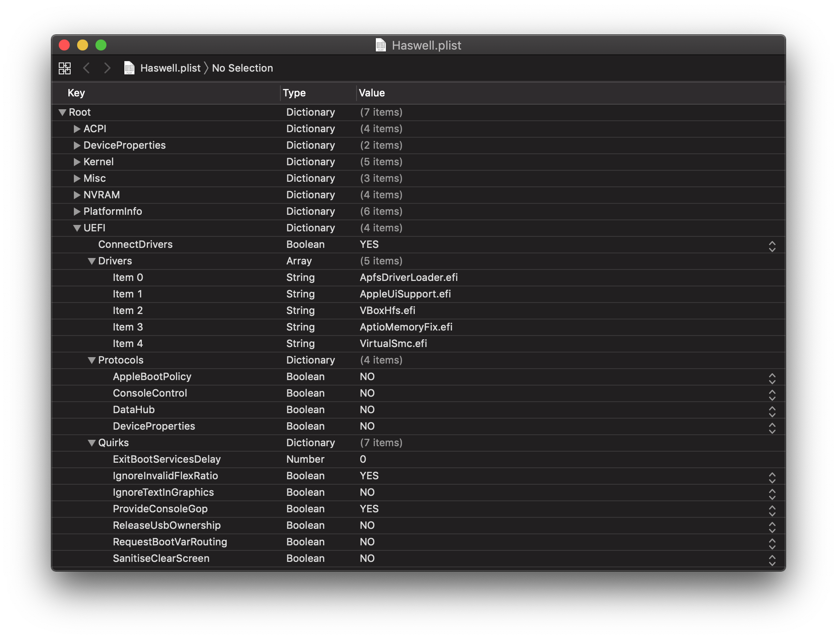The image size is (837, 639).
Task: Open the related items grid menu
Action: tap(65, 68)
